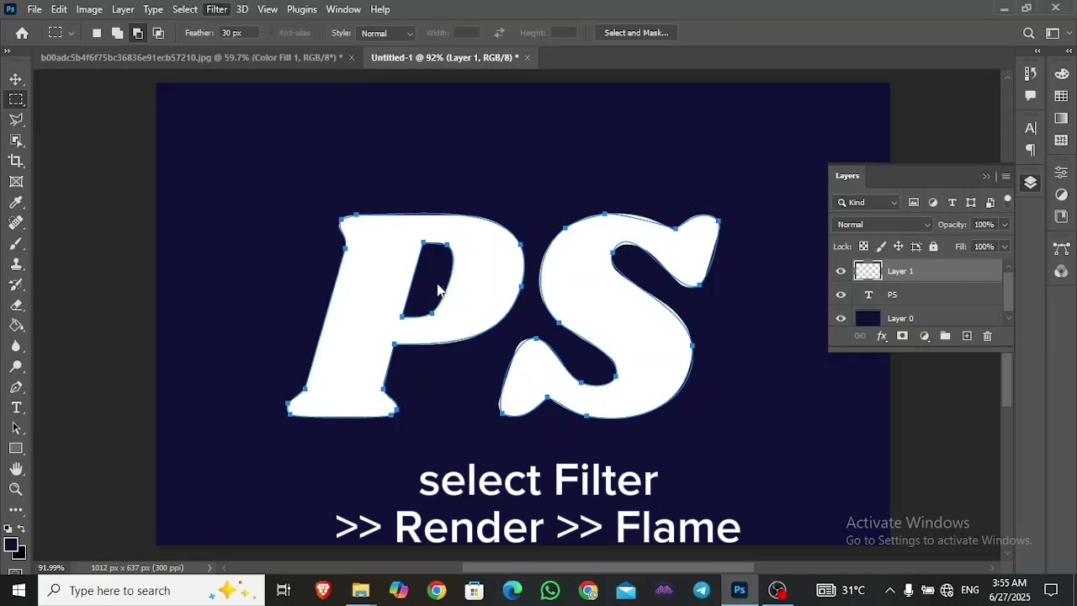
Task: Open the Normal blend mode dropdown
Action: [883, 225]
